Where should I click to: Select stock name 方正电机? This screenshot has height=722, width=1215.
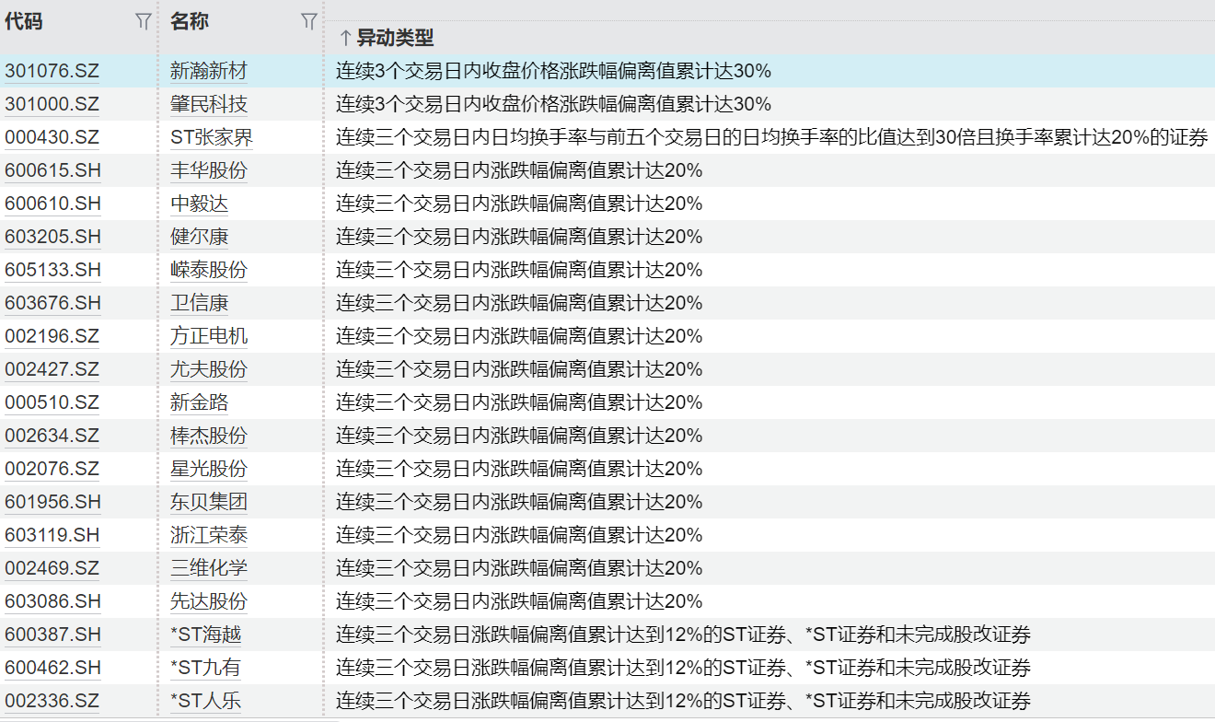pyautogui.click(x=209, y=336)
